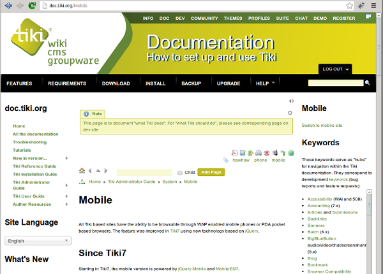The image size is (383, 274).
Task: Open the DOWNLOAD menu item
Action: point(116,83)
